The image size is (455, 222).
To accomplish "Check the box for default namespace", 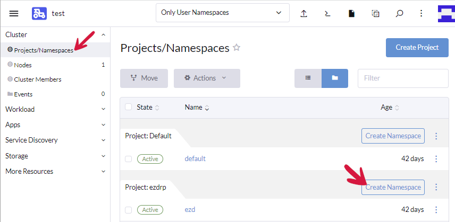I will click(128, 159).
